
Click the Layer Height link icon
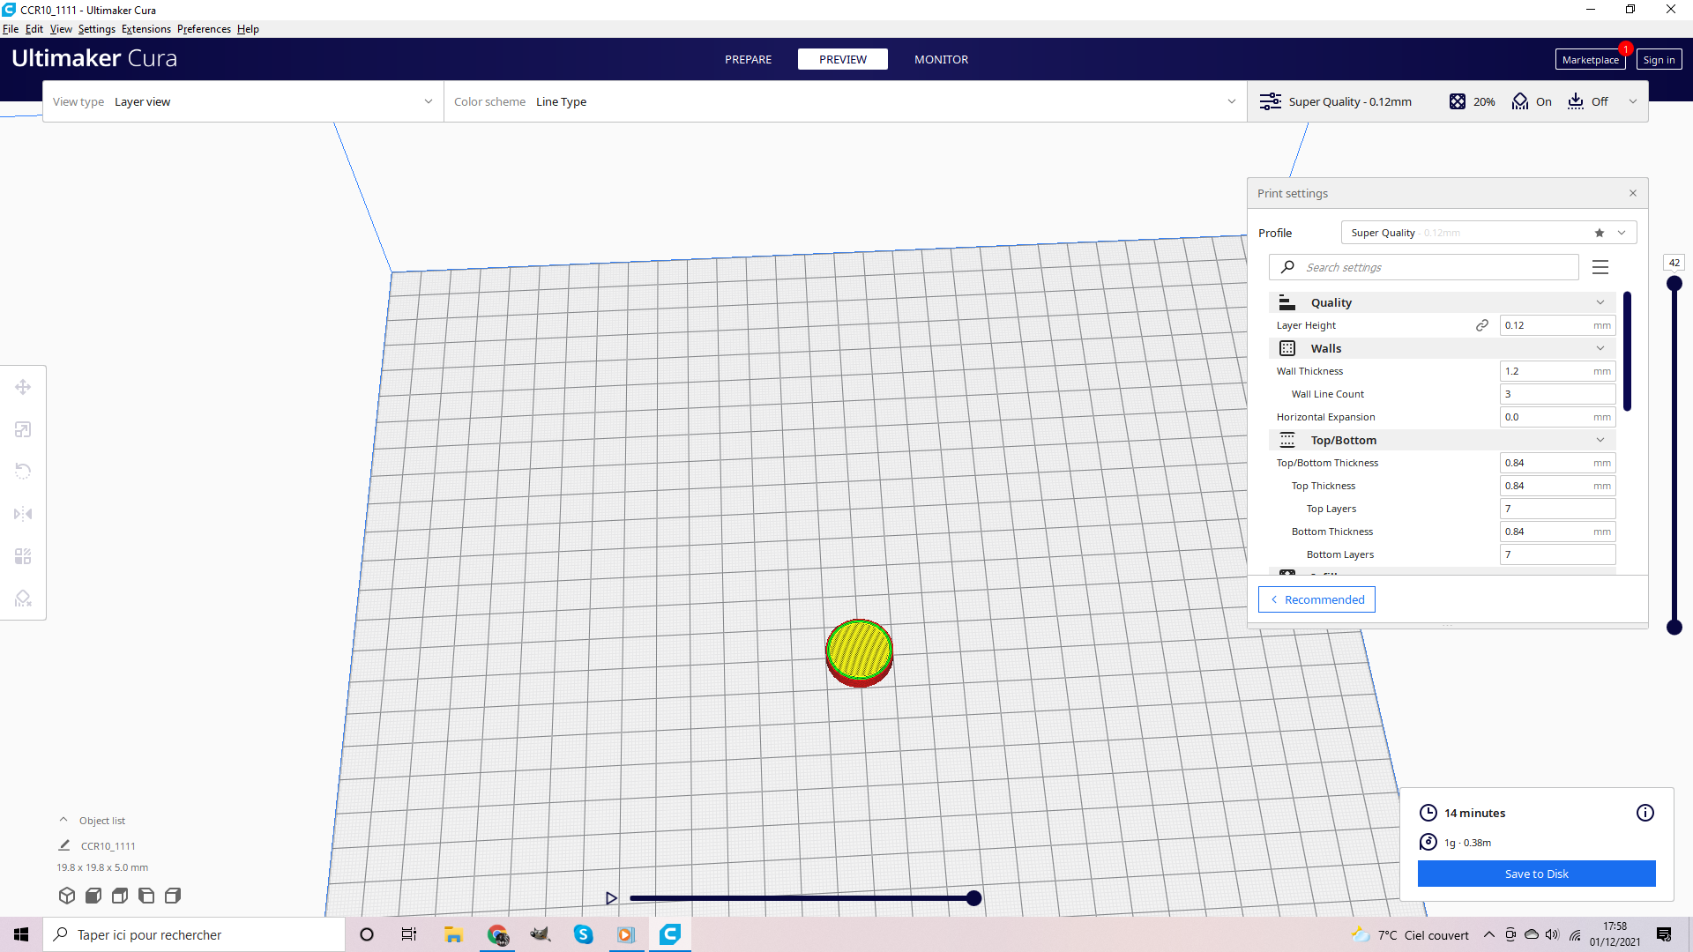[x=1482, y=325]
